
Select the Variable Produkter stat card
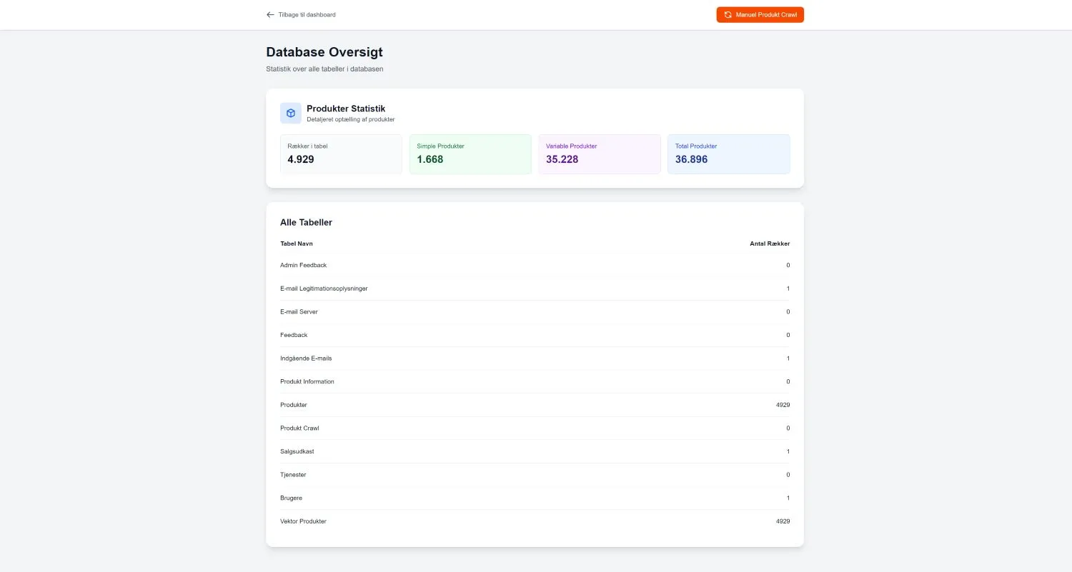click(x=600, y=154)
